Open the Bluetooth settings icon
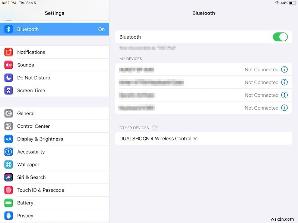The height and width of the screenshot is (223, 298). coord(8,29)
